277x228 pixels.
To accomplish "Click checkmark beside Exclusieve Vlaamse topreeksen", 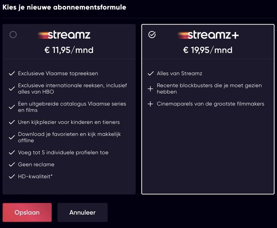I will pos(12,73).
